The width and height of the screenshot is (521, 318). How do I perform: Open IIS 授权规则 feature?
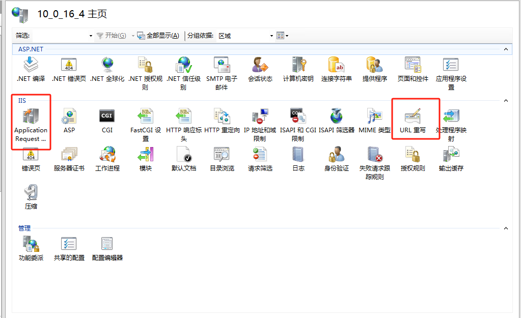click(x=413, y=159)
